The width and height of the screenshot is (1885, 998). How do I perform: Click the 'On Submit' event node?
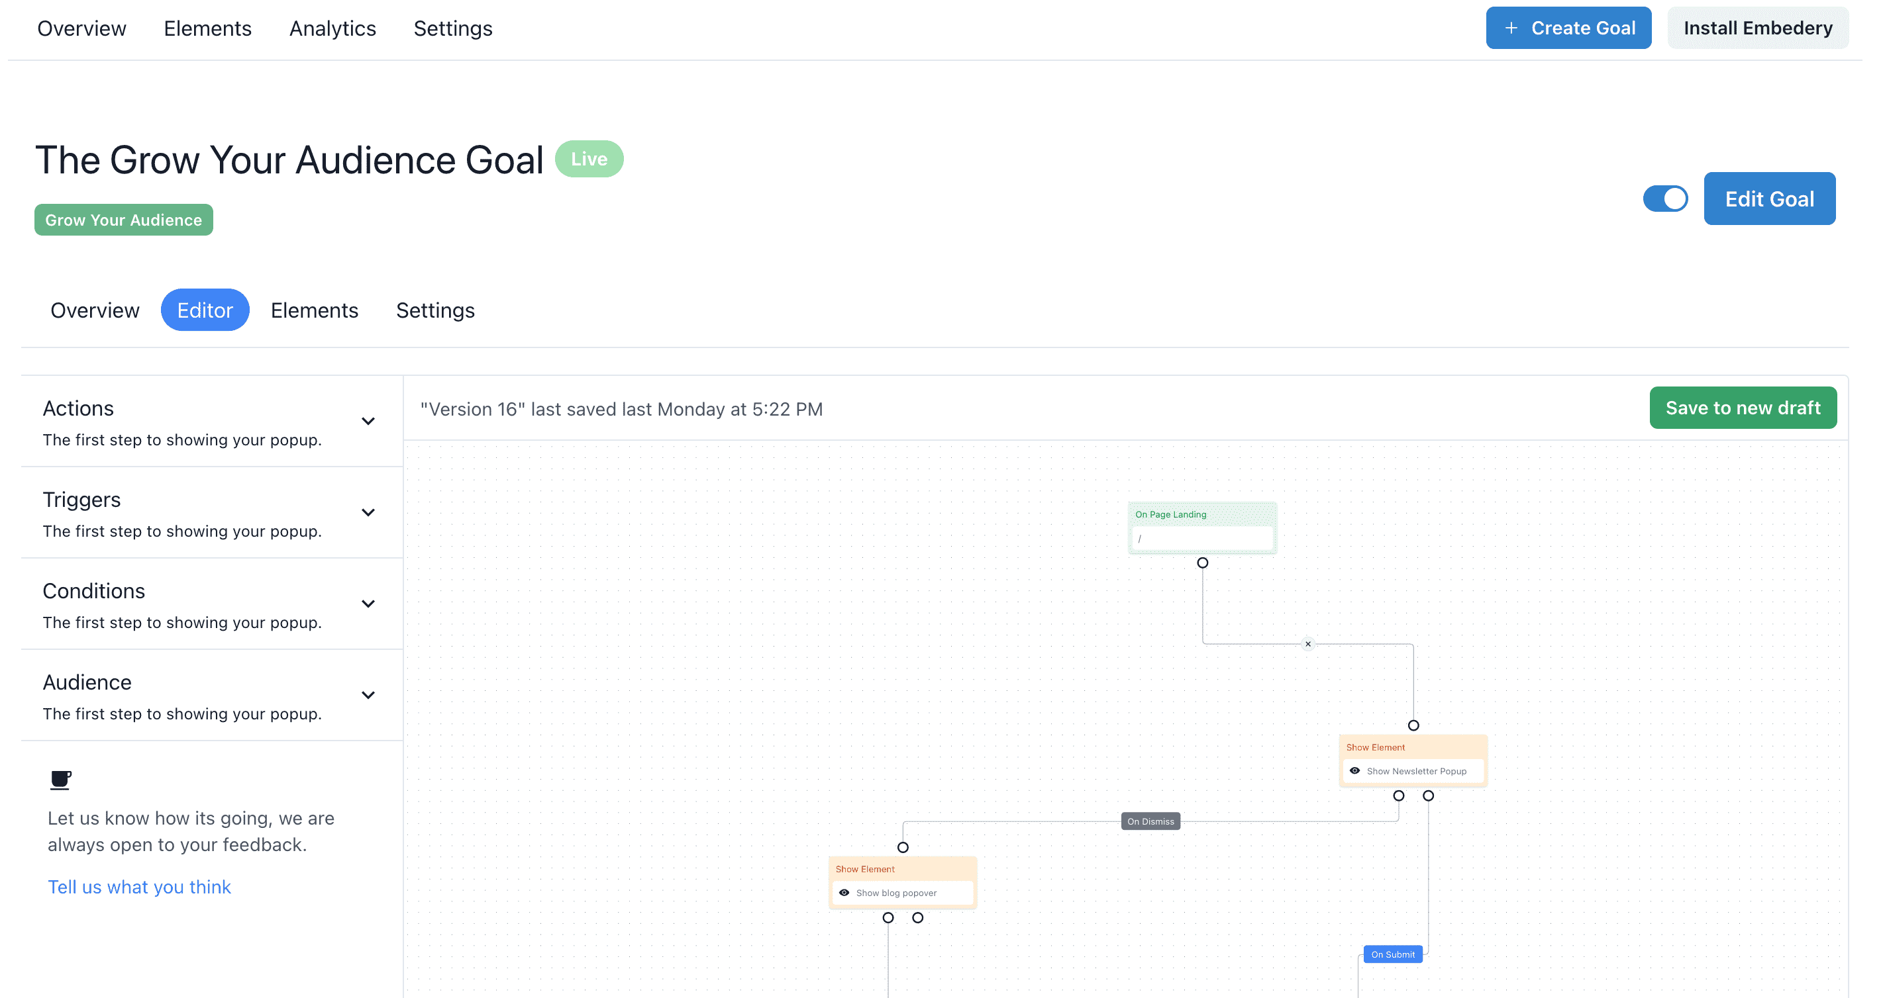tap(1393, 954)
